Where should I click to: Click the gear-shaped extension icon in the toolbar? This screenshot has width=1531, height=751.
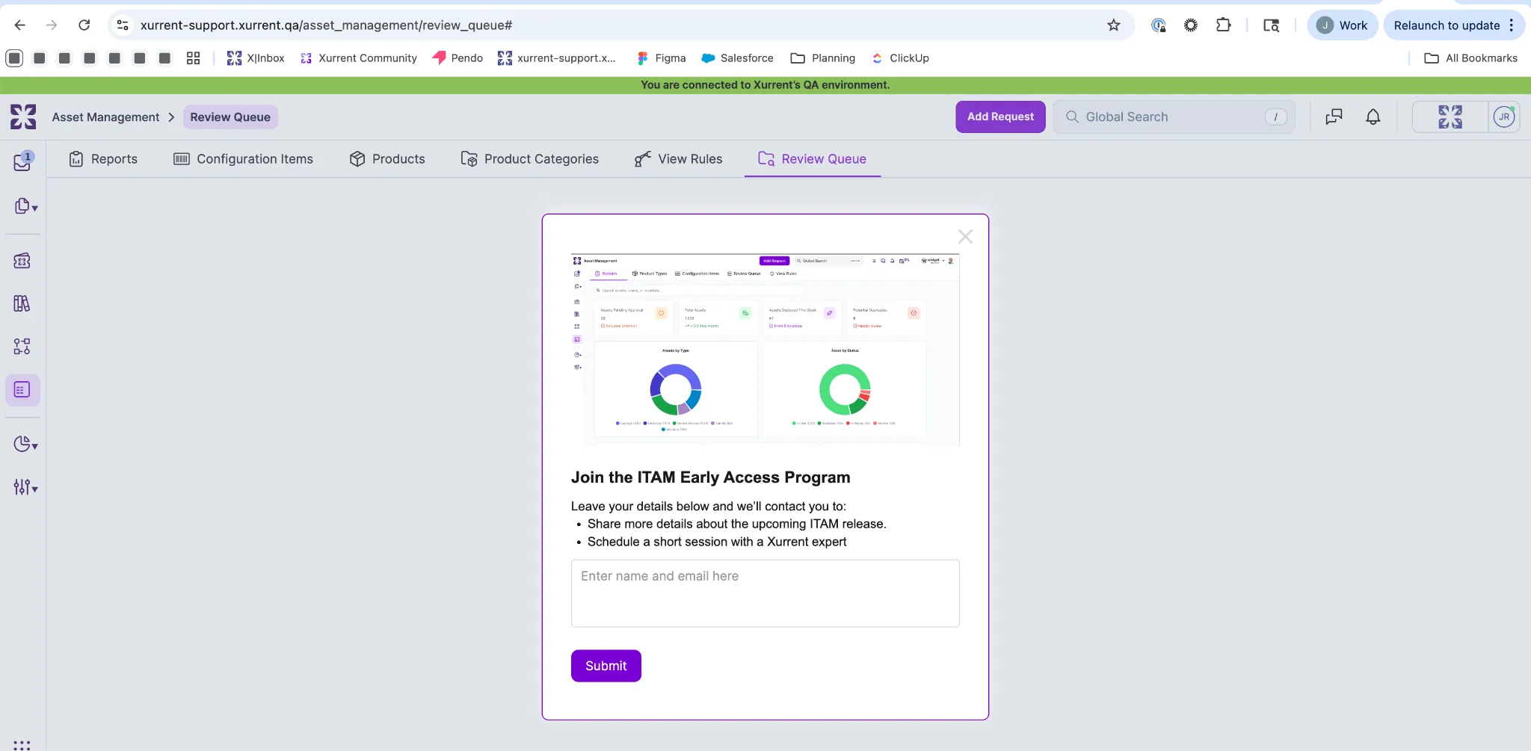tap(1191, 25)
